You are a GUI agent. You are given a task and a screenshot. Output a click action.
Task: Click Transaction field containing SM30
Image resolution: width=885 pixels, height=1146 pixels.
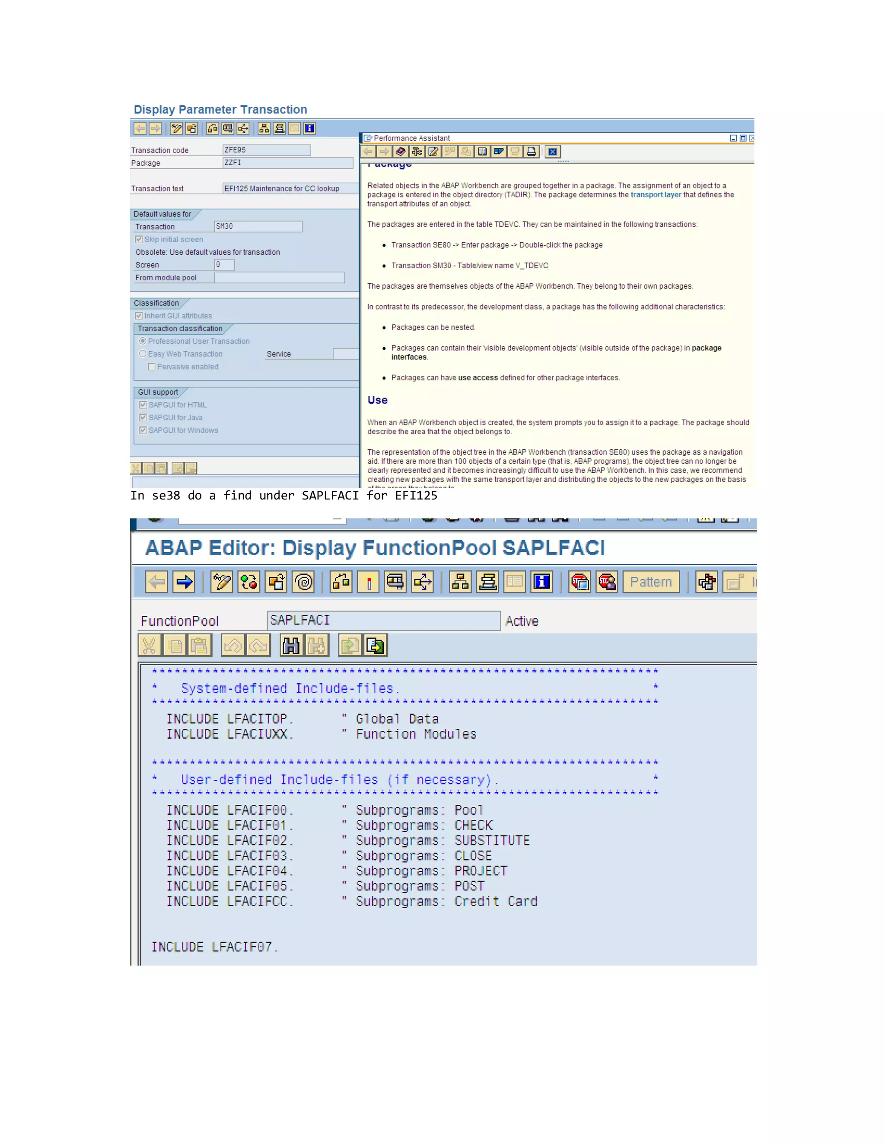[x=258, y=226]
